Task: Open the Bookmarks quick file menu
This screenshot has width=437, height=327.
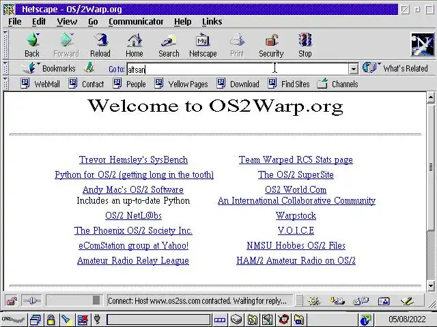Action: [48, 68]
